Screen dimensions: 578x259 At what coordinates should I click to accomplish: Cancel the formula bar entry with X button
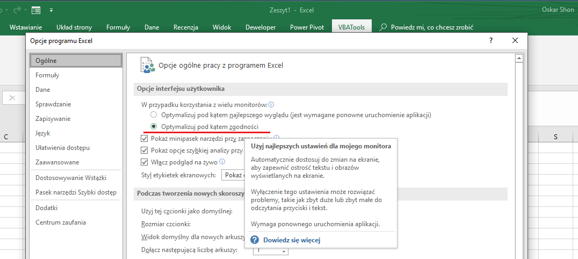coord(12,98)
